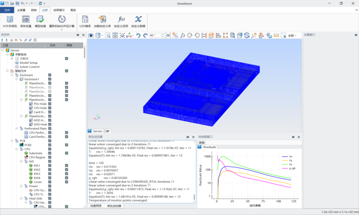
Task: Switch to the 检查网格 bottom tab
Action: click(x=96, y=206)
